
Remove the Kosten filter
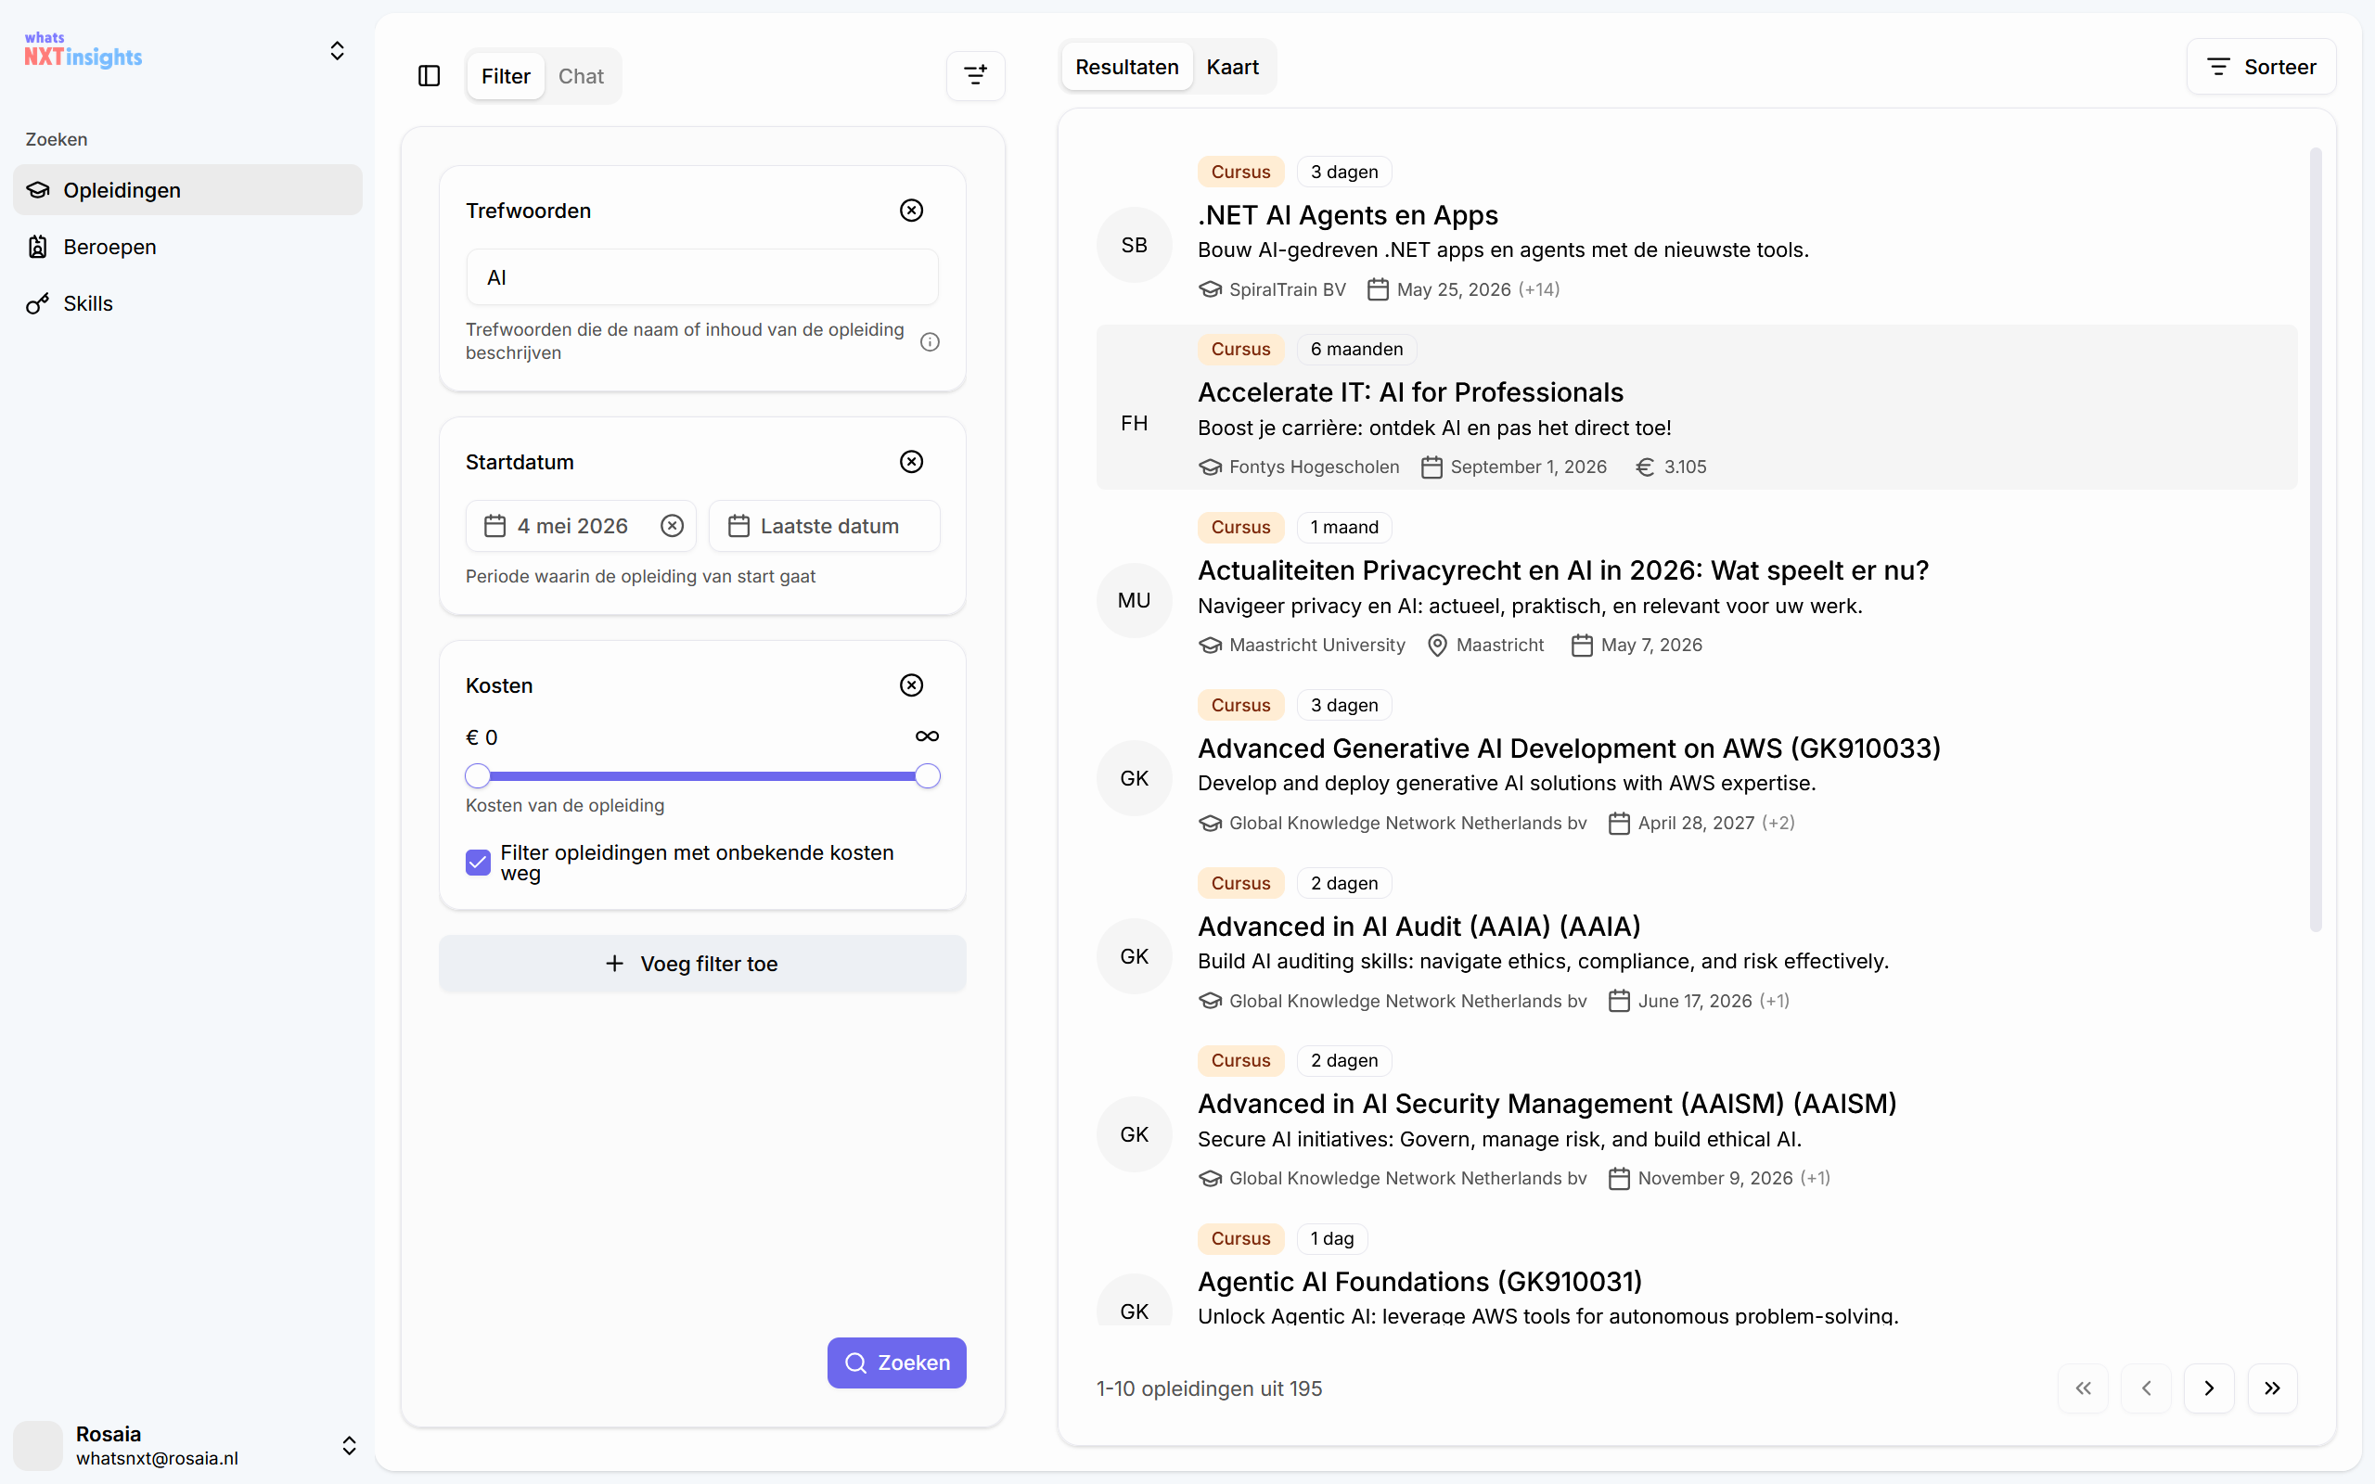tap(912, 685)
